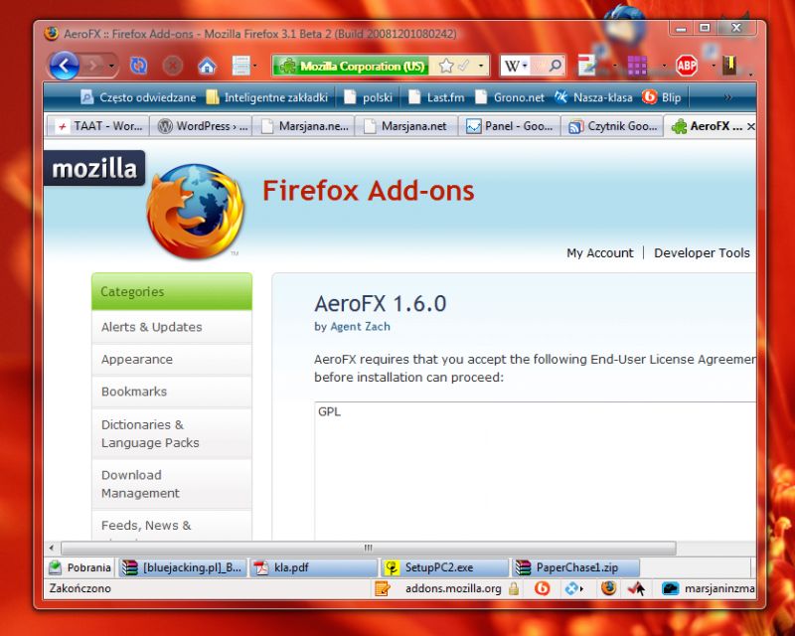Click the greyed Forward arrow button
795x636 pixels.
coord(92,66)
